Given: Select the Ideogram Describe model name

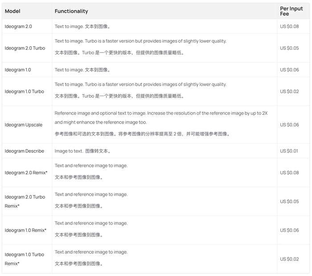Looking at the screenshot, I should [x=25, y=151].
